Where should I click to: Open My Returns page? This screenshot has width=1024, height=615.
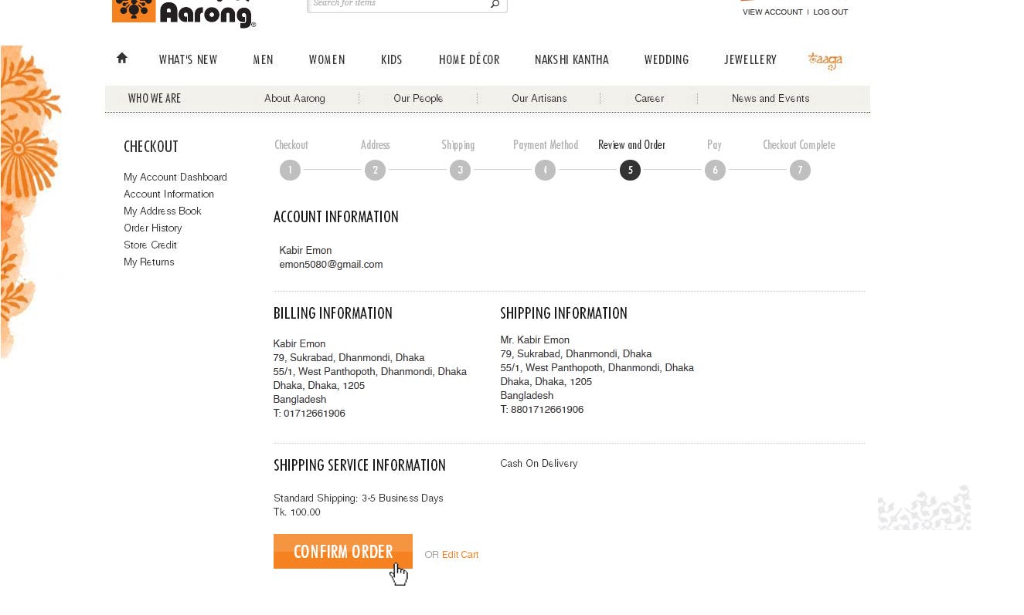149,262
